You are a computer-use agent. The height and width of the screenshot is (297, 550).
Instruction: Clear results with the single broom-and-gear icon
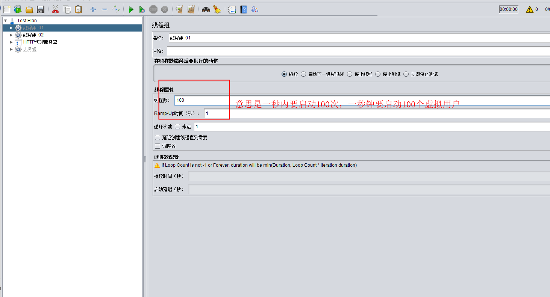coord(179,9)
